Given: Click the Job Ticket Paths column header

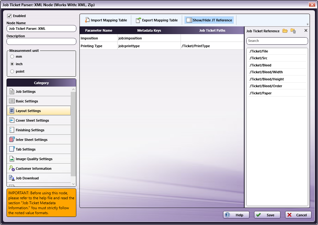Looking at the screenshot, I should [212, 30].
